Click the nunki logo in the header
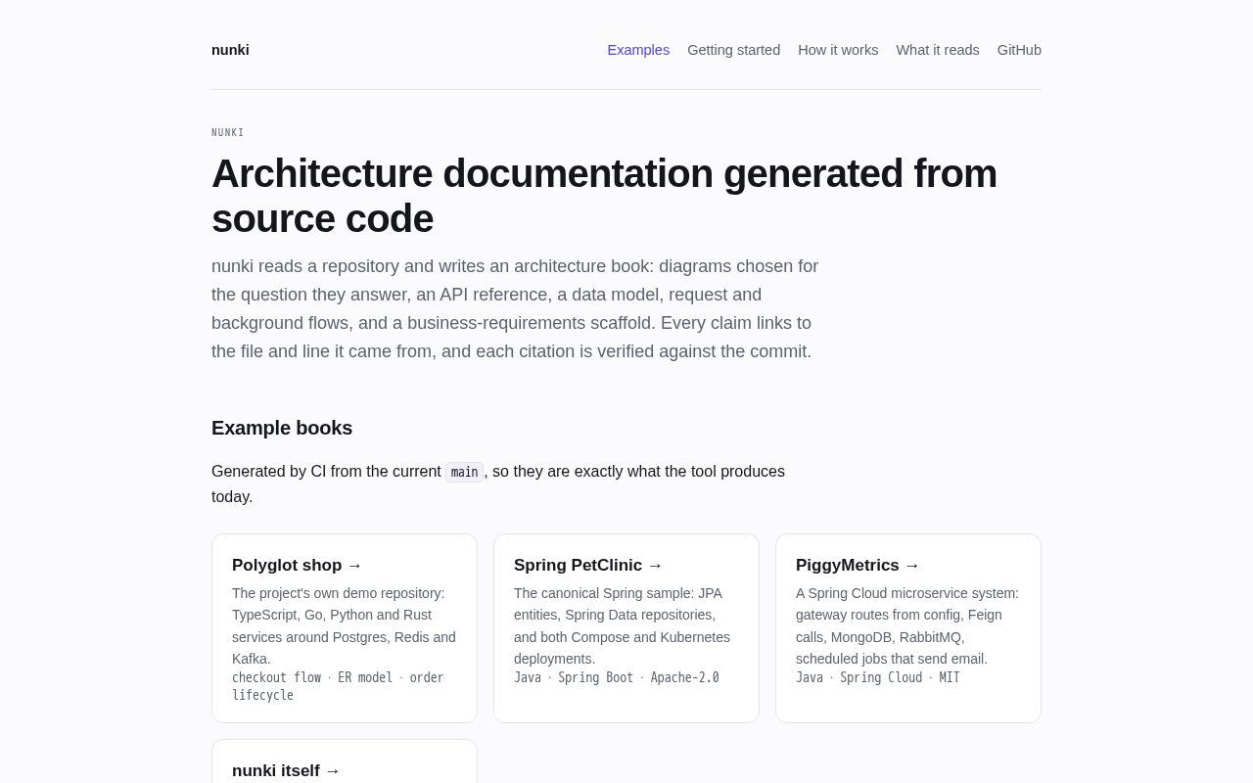 point(230,50)
